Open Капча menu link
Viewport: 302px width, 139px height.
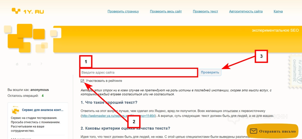(x=278, y=11)
